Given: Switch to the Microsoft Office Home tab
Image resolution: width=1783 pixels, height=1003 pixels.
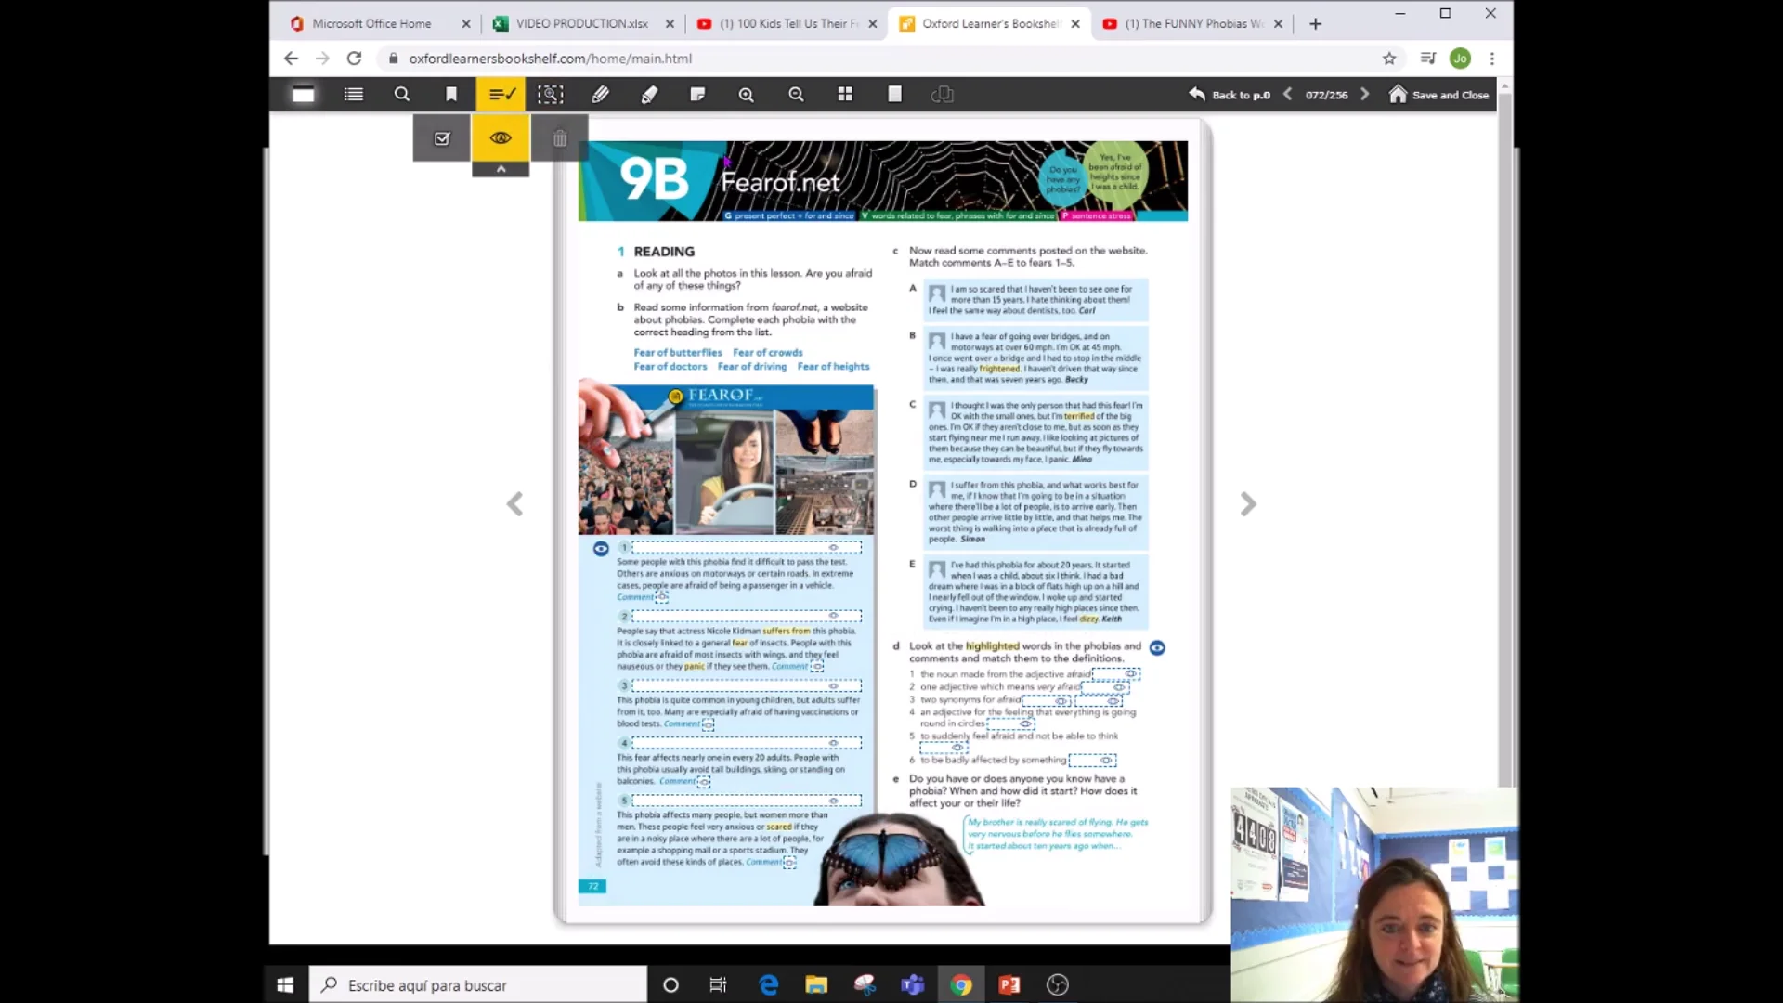Looking at the screenshot, I should 378,23.
